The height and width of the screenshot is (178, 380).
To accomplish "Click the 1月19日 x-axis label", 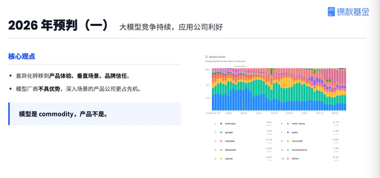I will coord(243,113).
